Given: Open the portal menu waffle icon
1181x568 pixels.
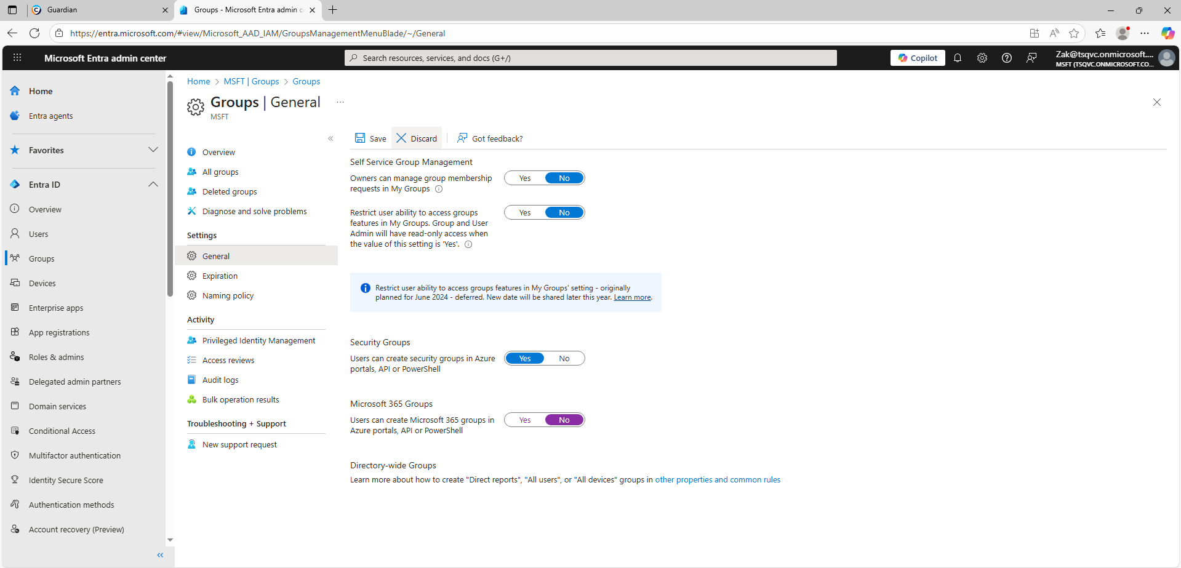Looking at the screenshot, I should click(x=17, y=58).
